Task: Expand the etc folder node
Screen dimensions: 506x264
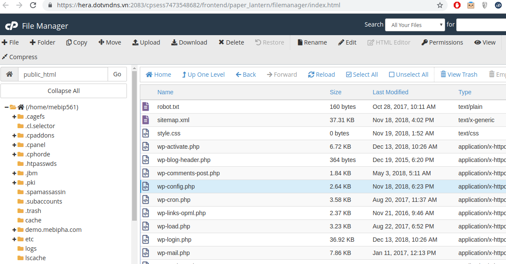Action: [14, 239]
